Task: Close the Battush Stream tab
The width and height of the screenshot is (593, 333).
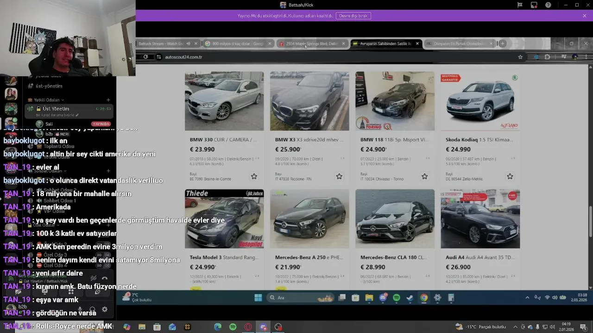Action: click(x=196, y=43)
